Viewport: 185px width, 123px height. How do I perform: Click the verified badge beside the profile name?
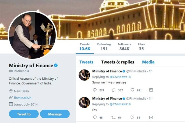(x=56, y=65)
